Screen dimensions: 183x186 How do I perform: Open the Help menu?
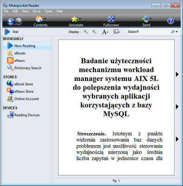coord(59,11)
